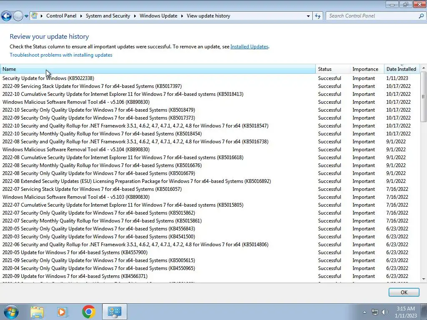Click the Control Panel icon in address bar
Image resolution: width=427 pixels, height=320 pixels.
34,15
